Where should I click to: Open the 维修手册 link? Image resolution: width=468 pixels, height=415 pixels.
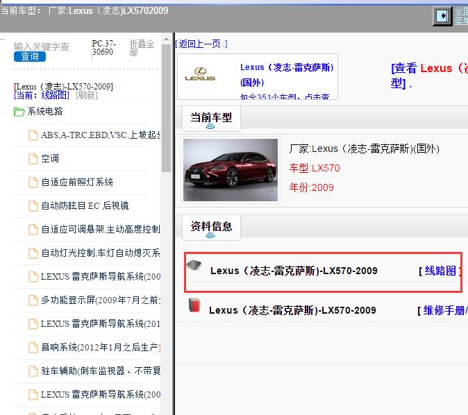point(445,310)
